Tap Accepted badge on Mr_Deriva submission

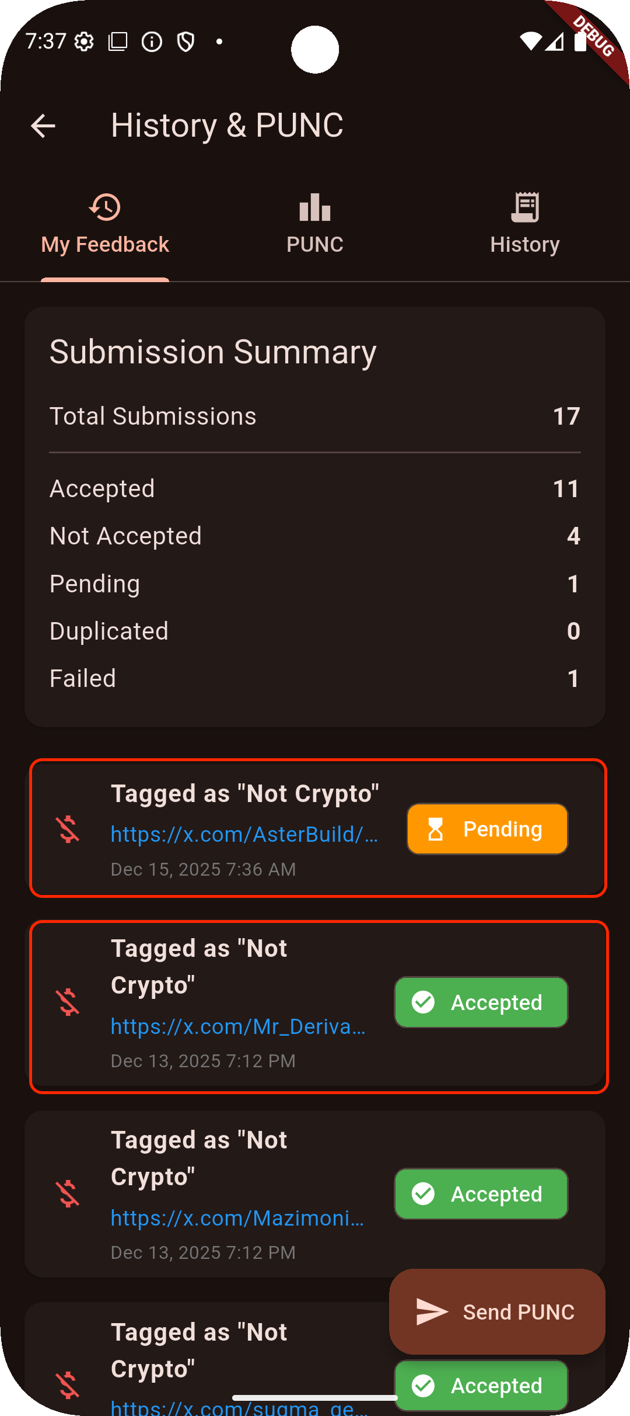click(481, 1002)
